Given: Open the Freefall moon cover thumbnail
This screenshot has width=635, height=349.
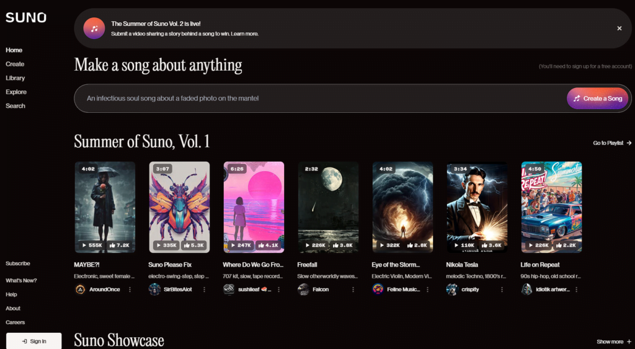Looking at the screenshot, I should [329, 207].
